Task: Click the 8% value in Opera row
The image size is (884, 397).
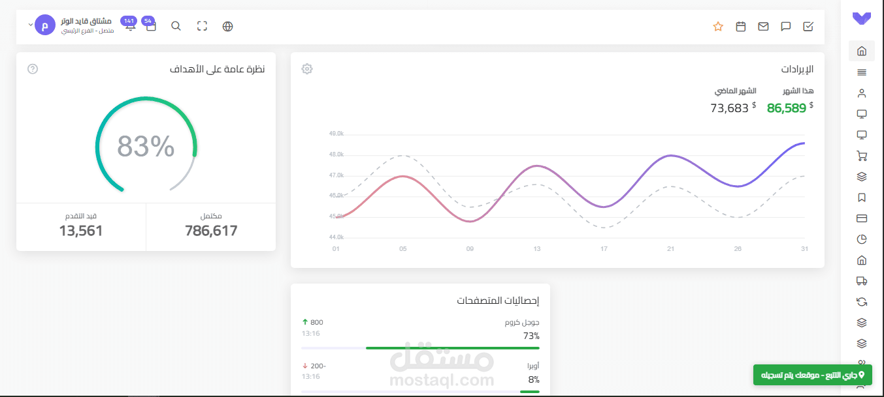Action: pos(534,379)
